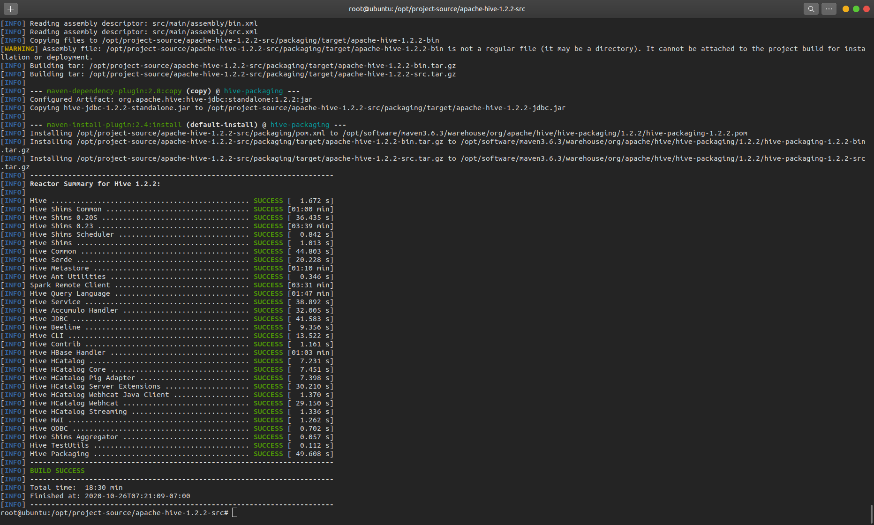
Task: Click 'maven-dependency-plugin:2.8:copy' text
Action: (114, 91)
